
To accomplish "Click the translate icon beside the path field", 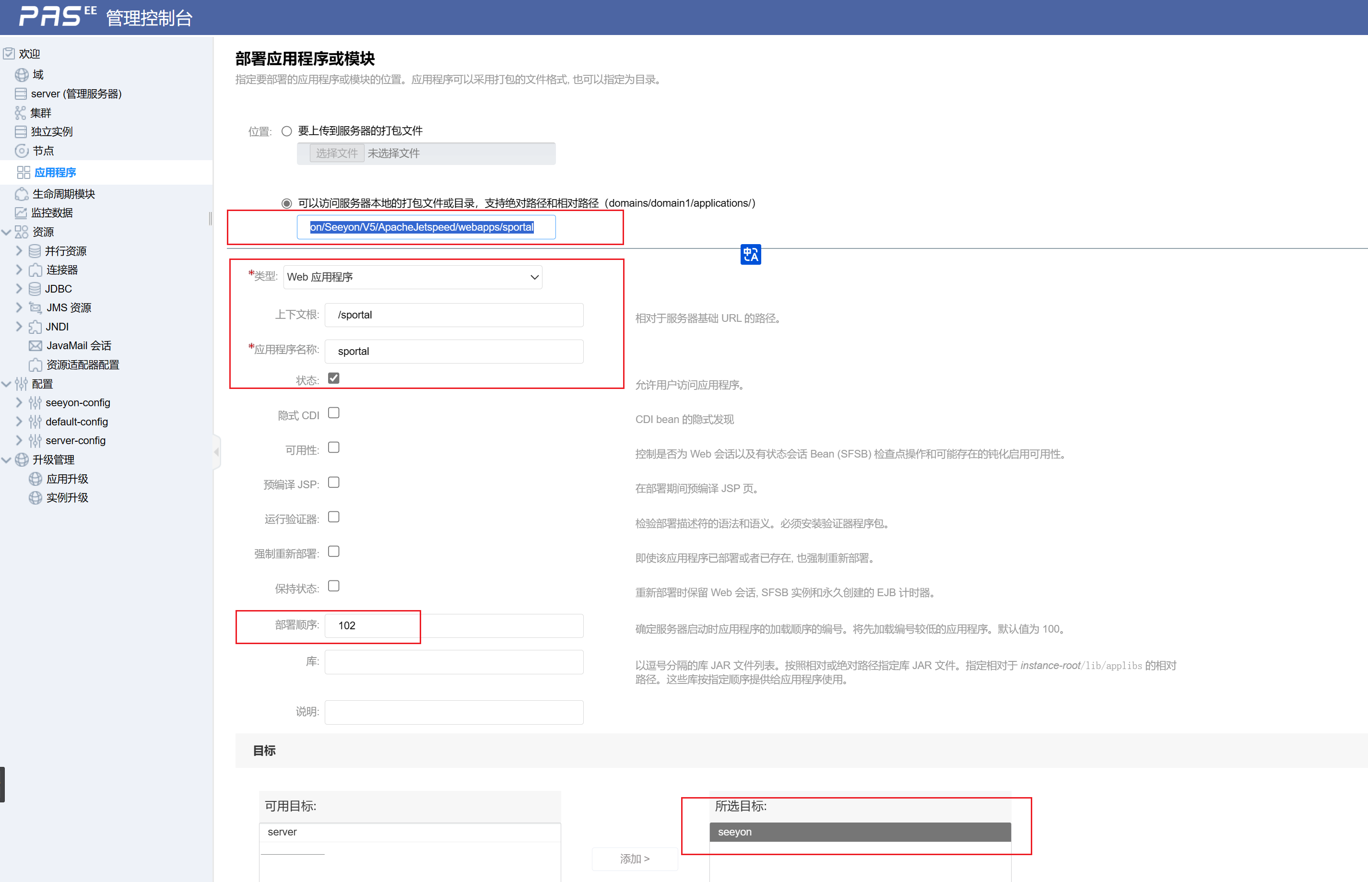I will tap(750, 254).
